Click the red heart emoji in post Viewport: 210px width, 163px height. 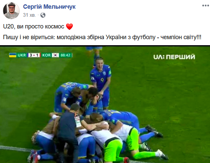click(69, 26)
